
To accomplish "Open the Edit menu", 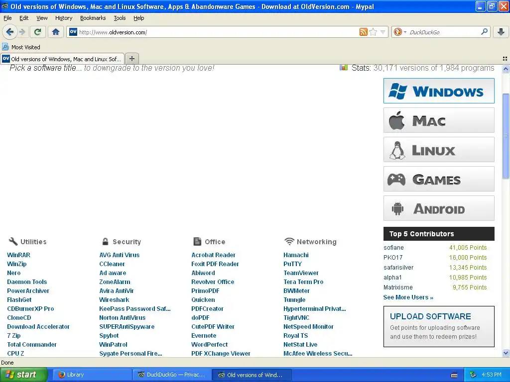I will coord(24,18).
